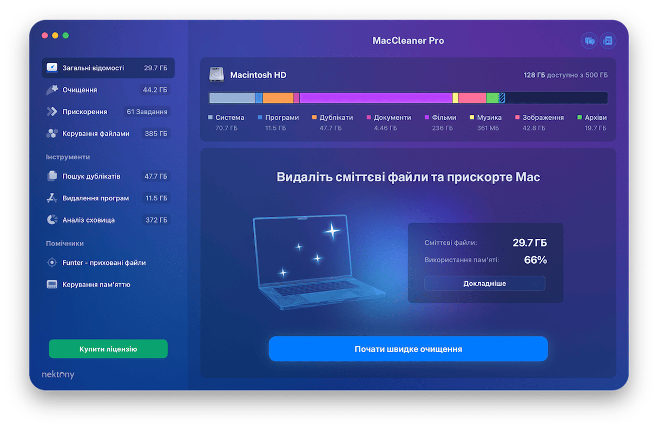The image size is (658, 429).
Task: Click the Фільми legend label
Action: tap(444, 118)
